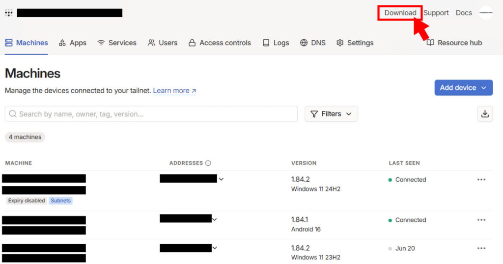Follow the Learn more link
Screen dimensions: 503x264
[174, 91]
